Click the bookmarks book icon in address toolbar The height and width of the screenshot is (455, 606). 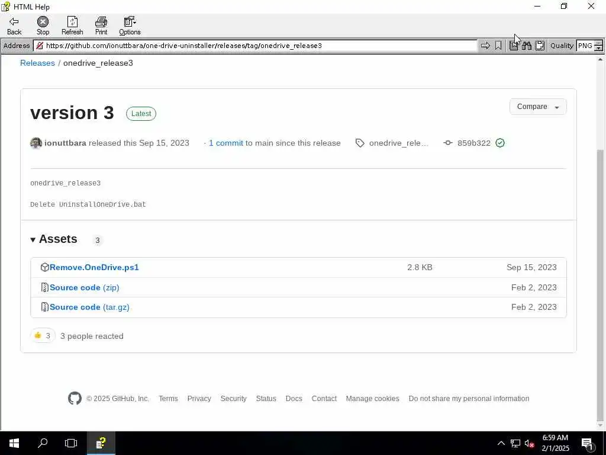(514, 46)
